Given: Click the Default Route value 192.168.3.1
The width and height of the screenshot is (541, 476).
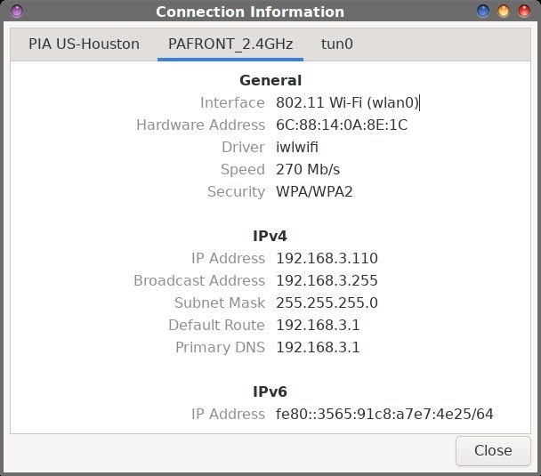Looking at the screenshot, I should (x=318, y=326).
